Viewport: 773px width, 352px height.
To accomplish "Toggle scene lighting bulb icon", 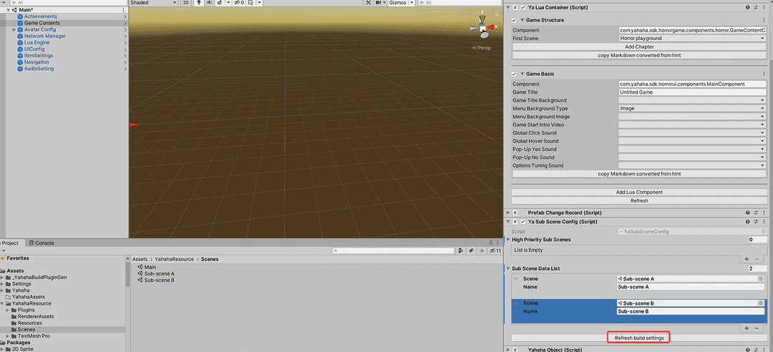I will click(x=198, y=3).
